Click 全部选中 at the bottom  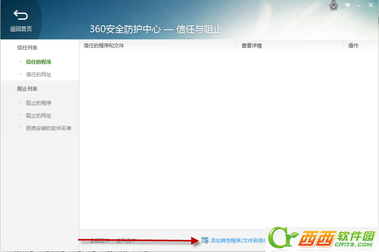coord(99,240)
